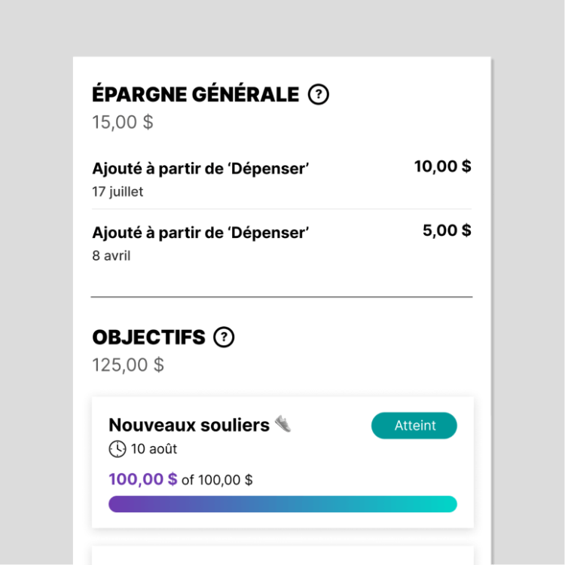This screenshot has width=565, height=565.
Task: Select the 5,00 $ transaction amount
Action: (x=447, y=231)
